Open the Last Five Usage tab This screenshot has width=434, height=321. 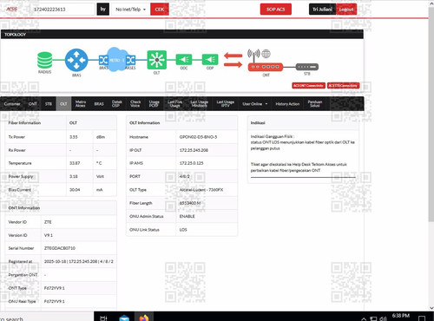174,104
